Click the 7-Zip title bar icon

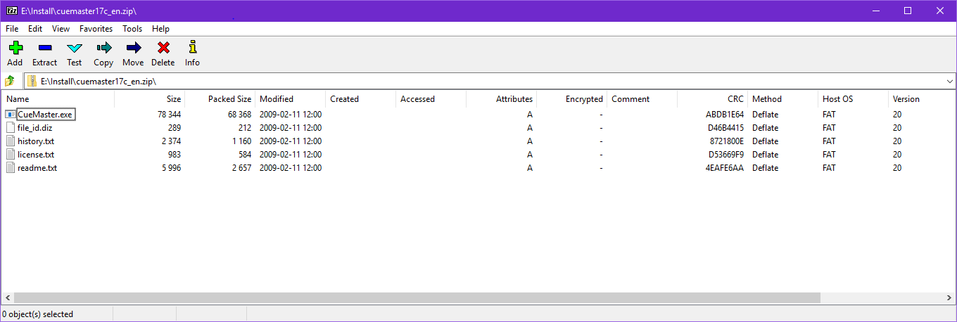coord(11,11)
